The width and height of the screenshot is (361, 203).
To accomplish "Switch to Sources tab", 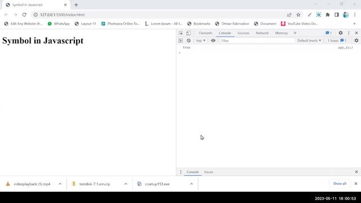I will (x=243, y=33).
